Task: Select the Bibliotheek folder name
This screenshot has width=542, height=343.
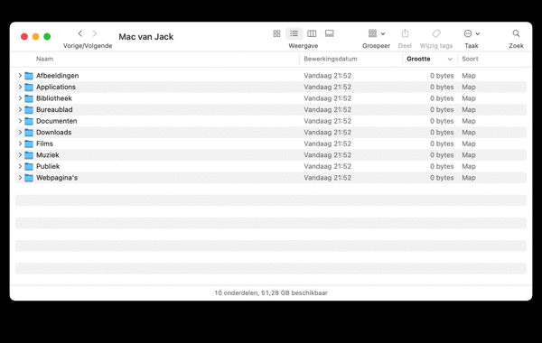Action: point(54,98)
